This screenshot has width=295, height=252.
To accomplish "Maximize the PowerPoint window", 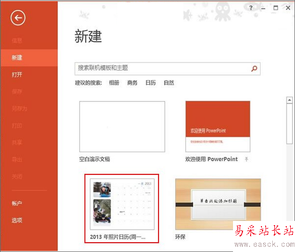I will pyautogui.click(x=275, y=8).
